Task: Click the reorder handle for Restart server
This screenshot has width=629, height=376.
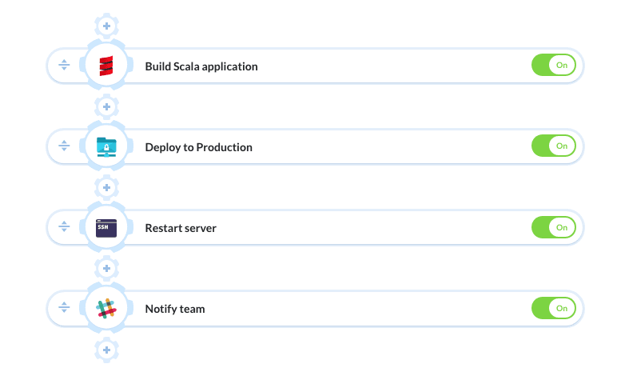Action: [65, 228]
